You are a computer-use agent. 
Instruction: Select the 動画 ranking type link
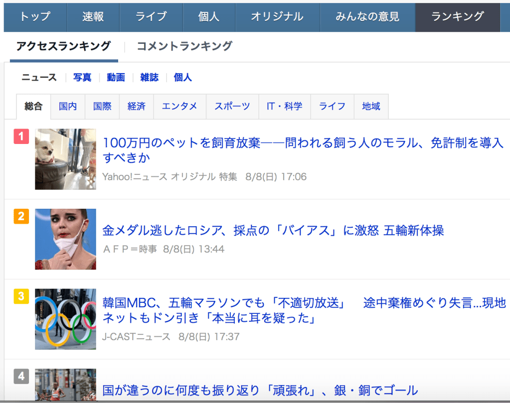[x=116, y=77]
